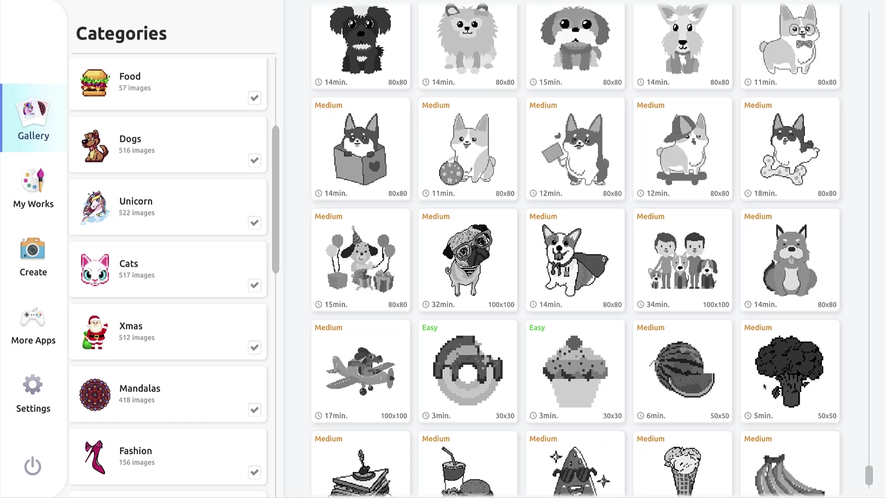Open Settings gear icon
885x498 pixels.
pos(33,385)
